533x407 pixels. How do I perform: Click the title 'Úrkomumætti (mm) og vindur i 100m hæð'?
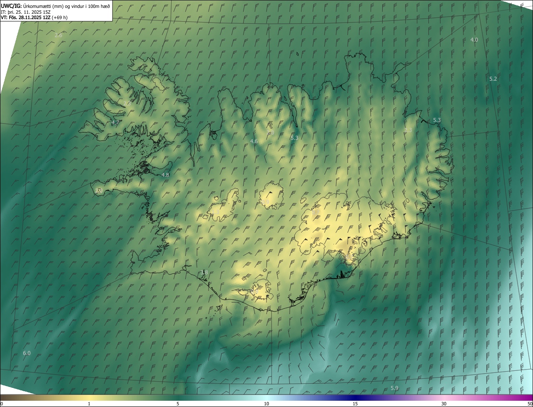(65, 6)
